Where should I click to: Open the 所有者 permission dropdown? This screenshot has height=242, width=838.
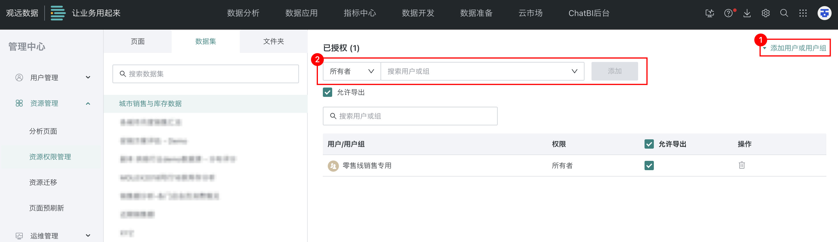point(351,71)
